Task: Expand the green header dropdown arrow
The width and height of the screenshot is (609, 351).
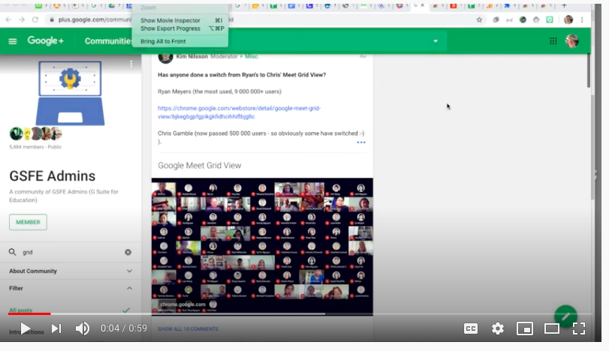Action: (x=436, y=40)
